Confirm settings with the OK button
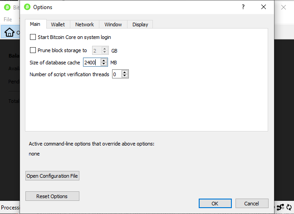The height and width of the screenshot is (214, 294). pos(215,204)
